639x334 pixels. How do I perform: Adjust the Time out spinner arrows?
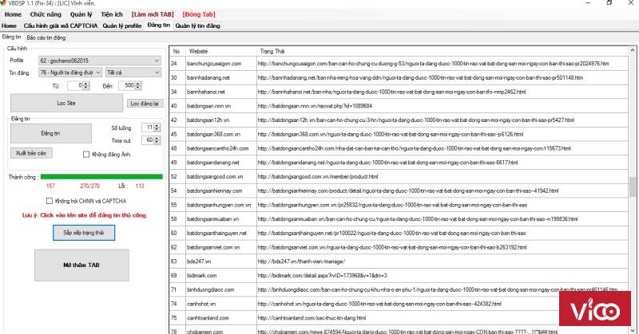coord(157,140)
